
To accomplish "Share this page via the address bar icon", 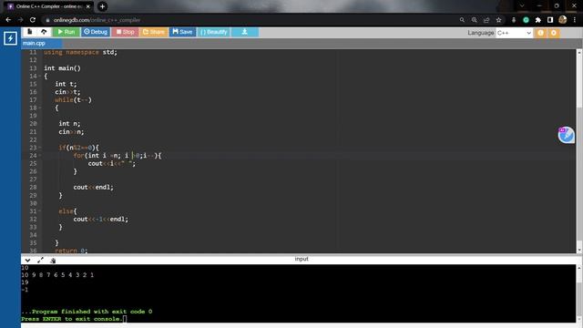I will click(x=486, y=20).
